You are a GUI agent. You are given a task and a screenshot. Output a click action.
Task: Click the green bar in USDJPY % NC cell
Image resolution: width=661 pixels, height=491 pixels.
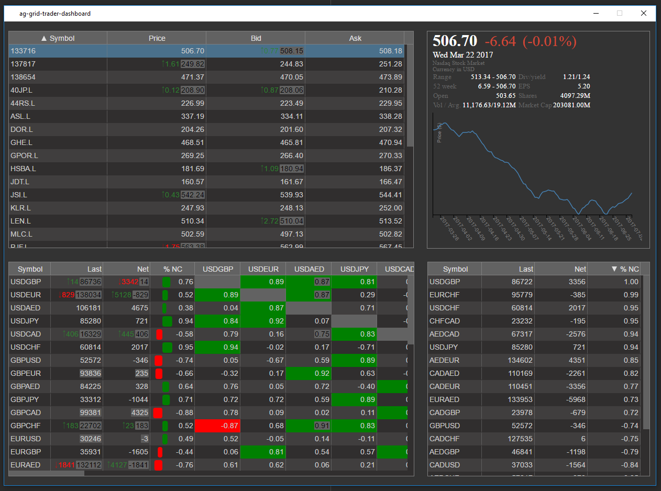pos(168,321)
